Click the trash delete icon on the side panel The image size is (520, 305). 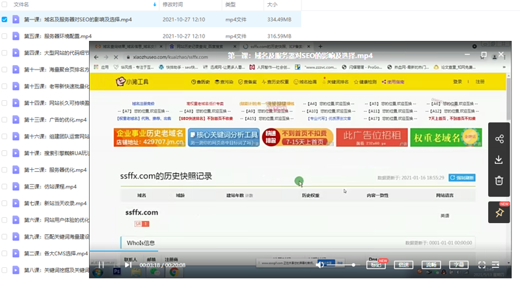tap(499, 181)
